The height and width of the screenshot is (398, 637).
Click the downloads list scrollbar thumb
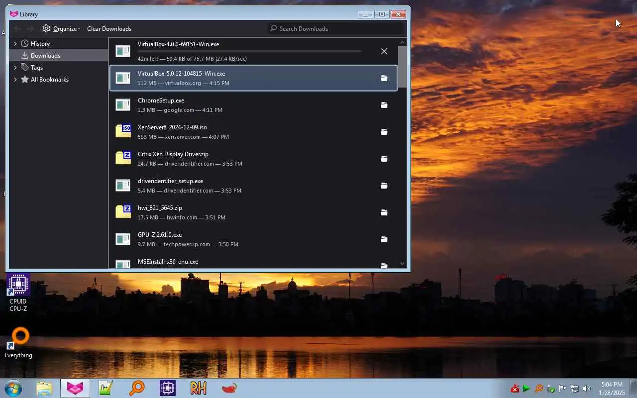point(402,67)
